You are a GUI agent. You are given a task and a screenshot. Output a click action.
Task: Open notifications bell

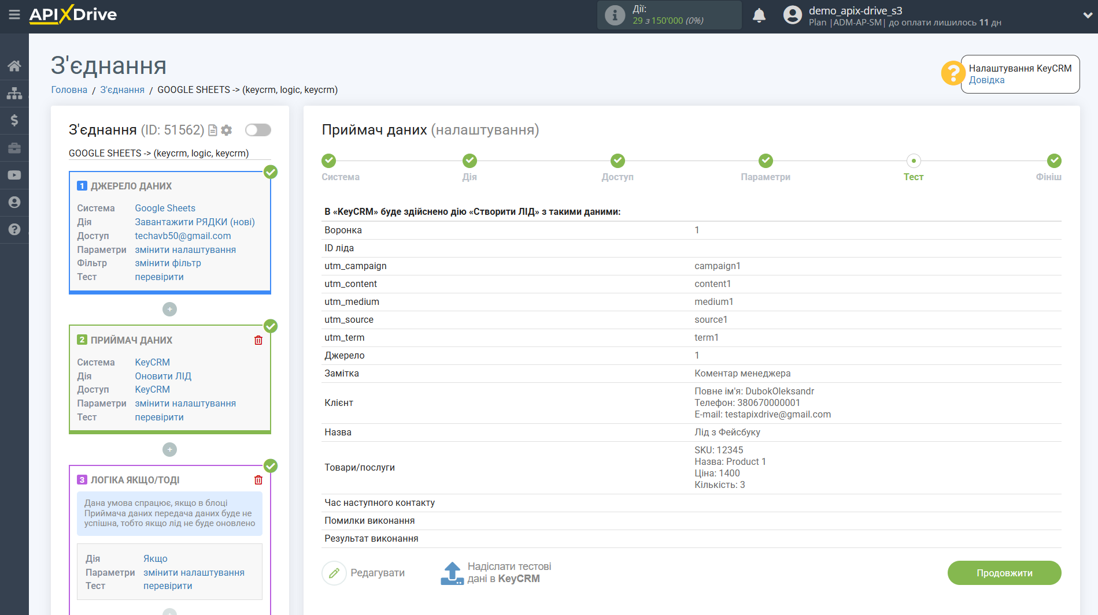[x=759, y=16]
